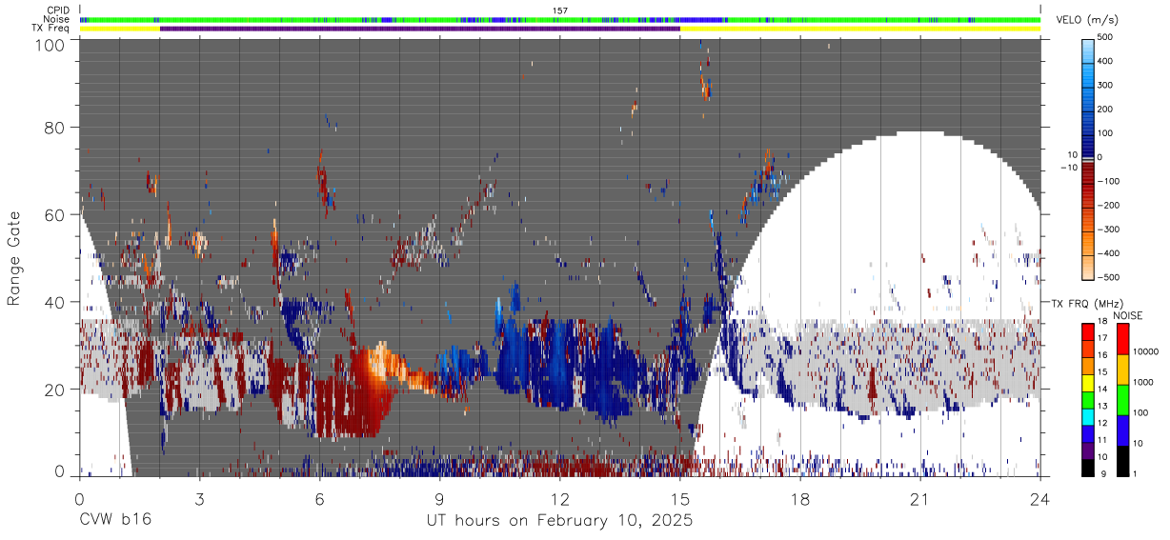1170x540 pixels.
Task: Click the UT hours on February 10, 2025 title
Action: pyautogui.click(x=559, y=522)
